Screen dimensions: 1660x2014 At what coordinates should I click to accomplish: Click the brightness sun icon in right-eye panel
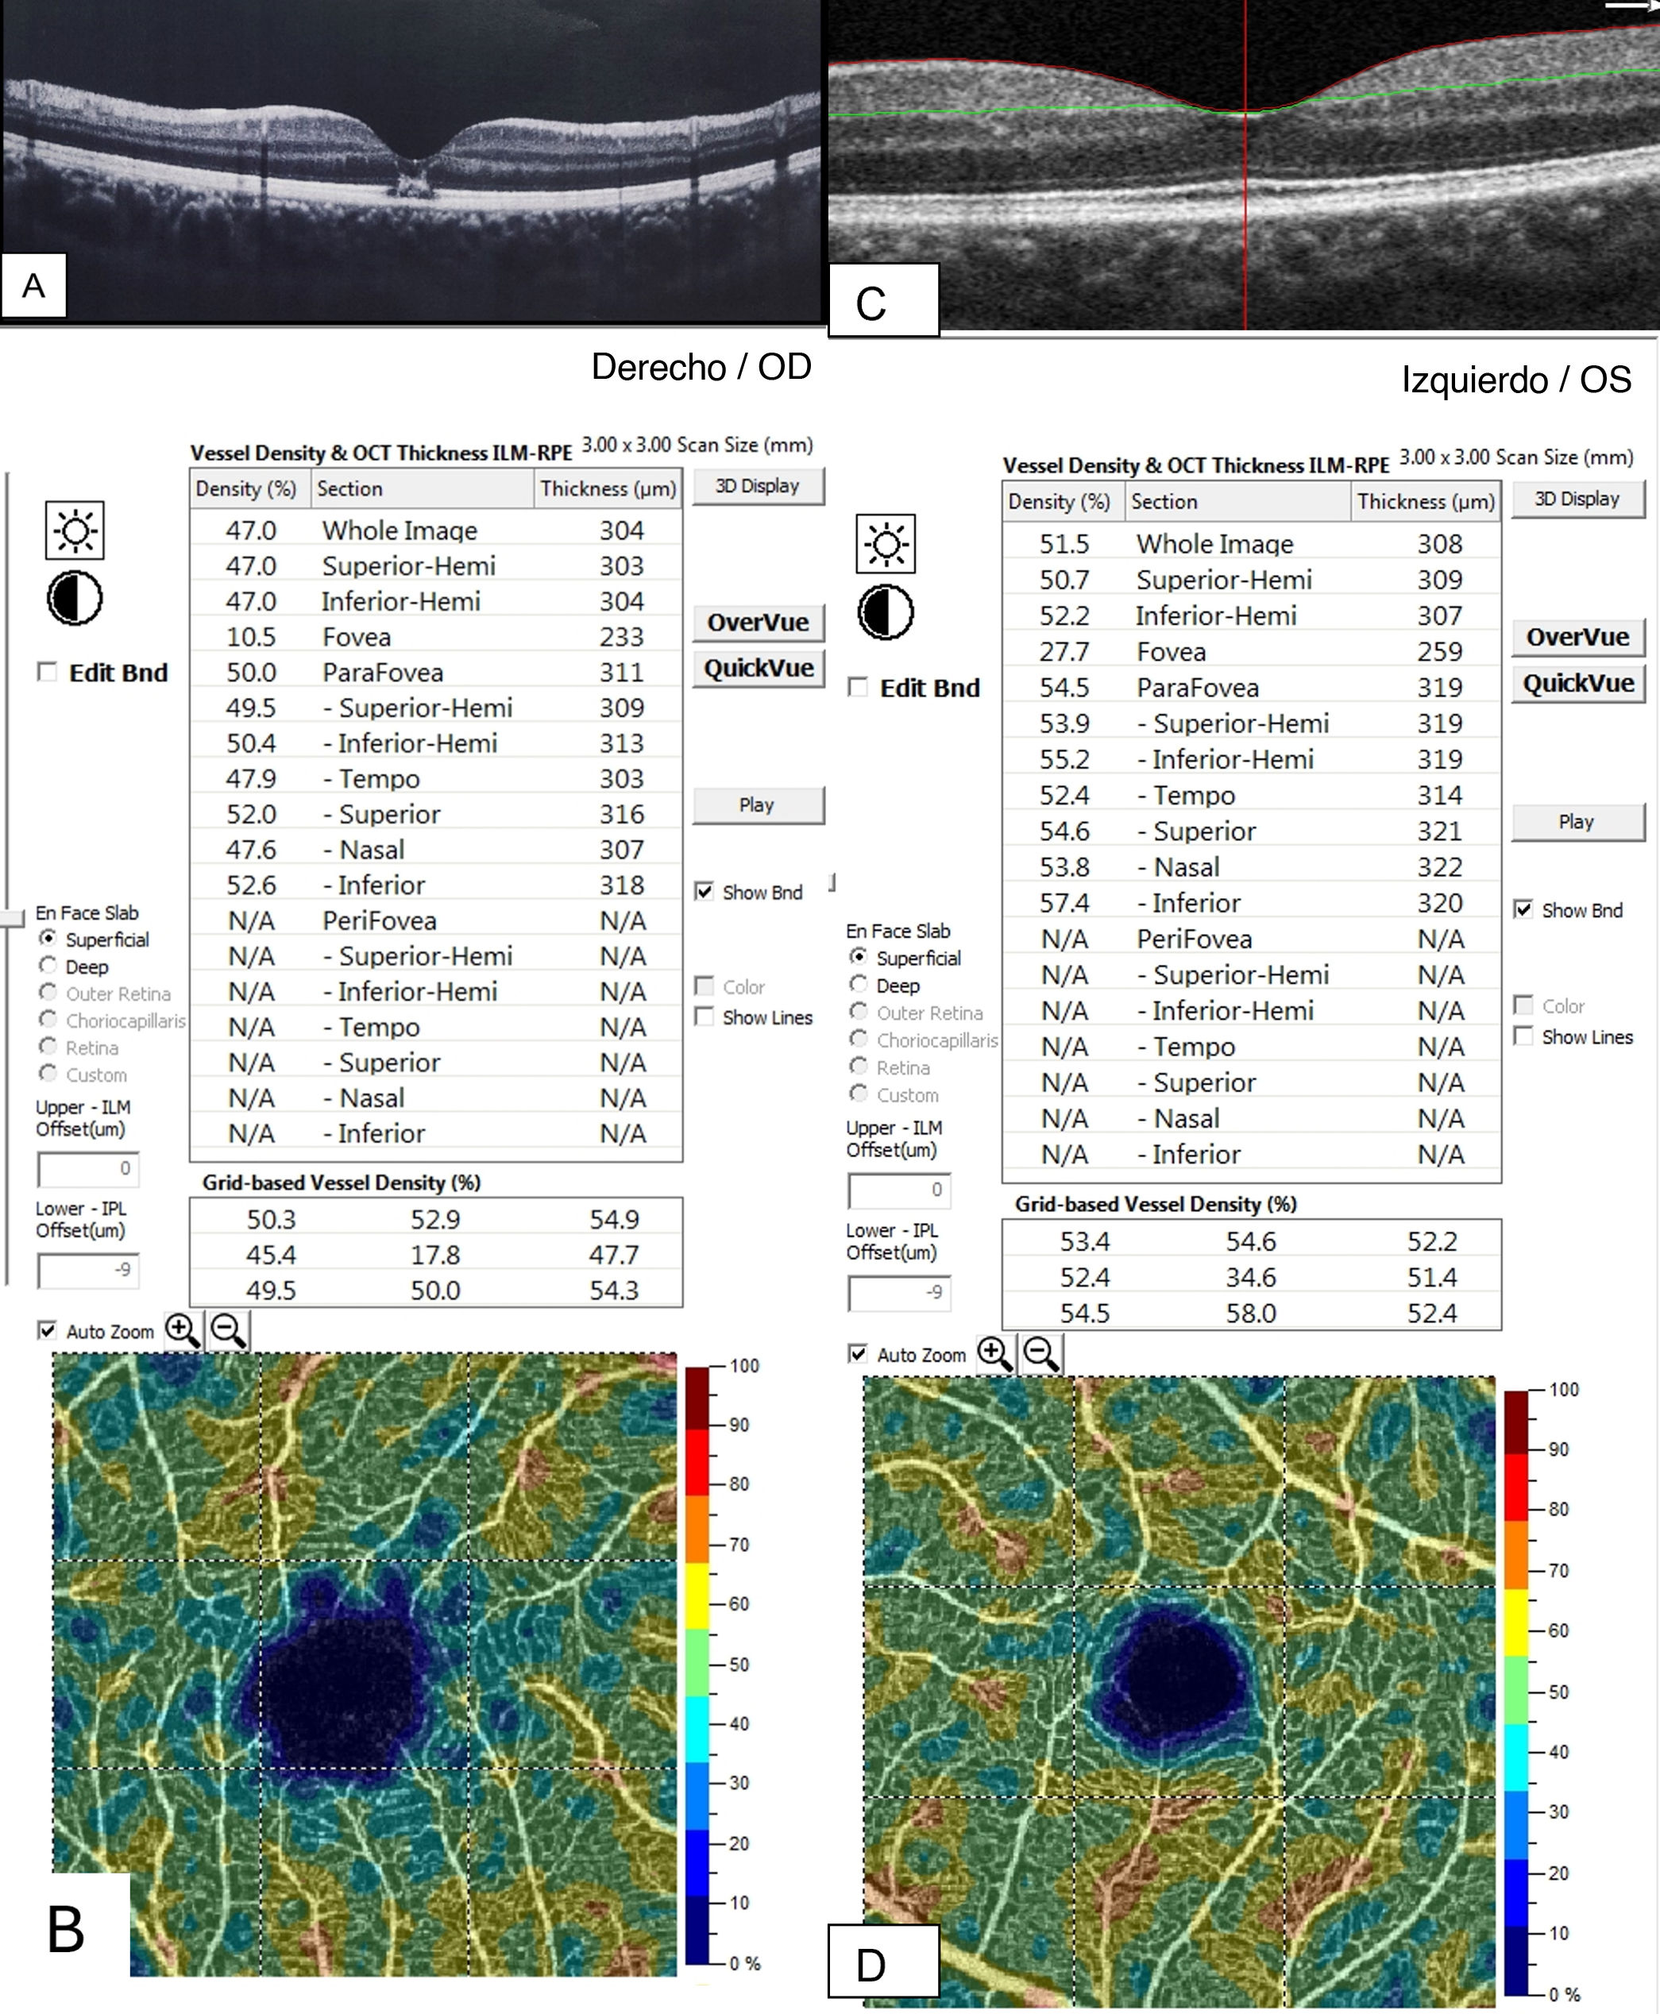(75, 531)
